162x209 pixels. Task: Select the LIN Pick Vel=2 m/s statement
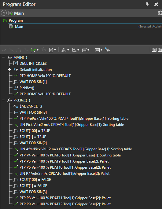coord(72,125)
